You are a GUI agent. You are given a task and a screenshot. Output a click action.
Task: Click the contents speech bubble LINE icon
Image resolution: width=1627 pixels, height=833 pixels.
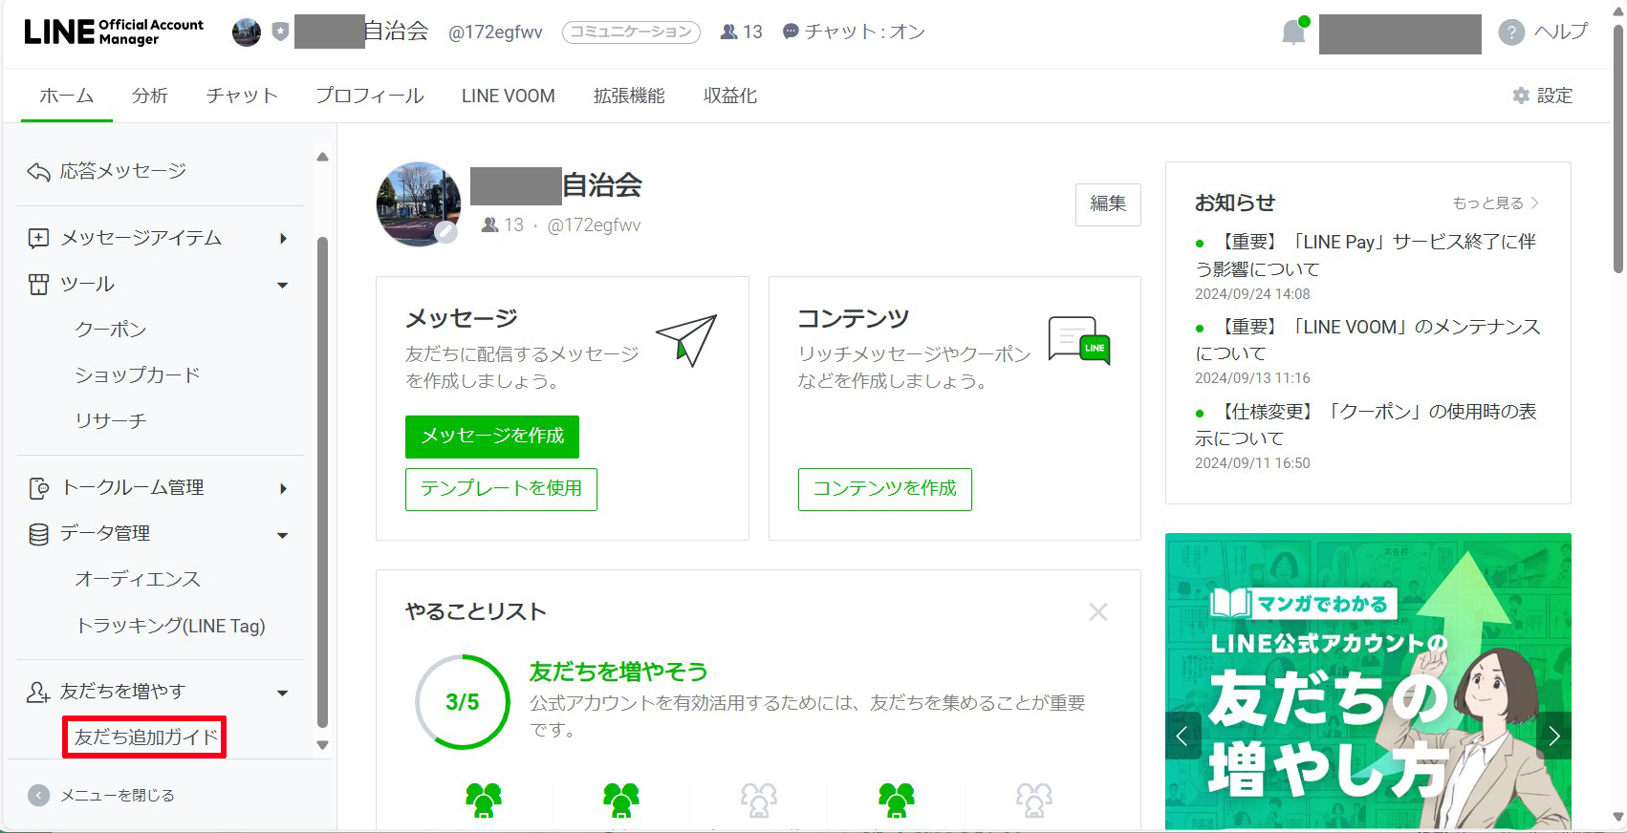[1079, 341]
